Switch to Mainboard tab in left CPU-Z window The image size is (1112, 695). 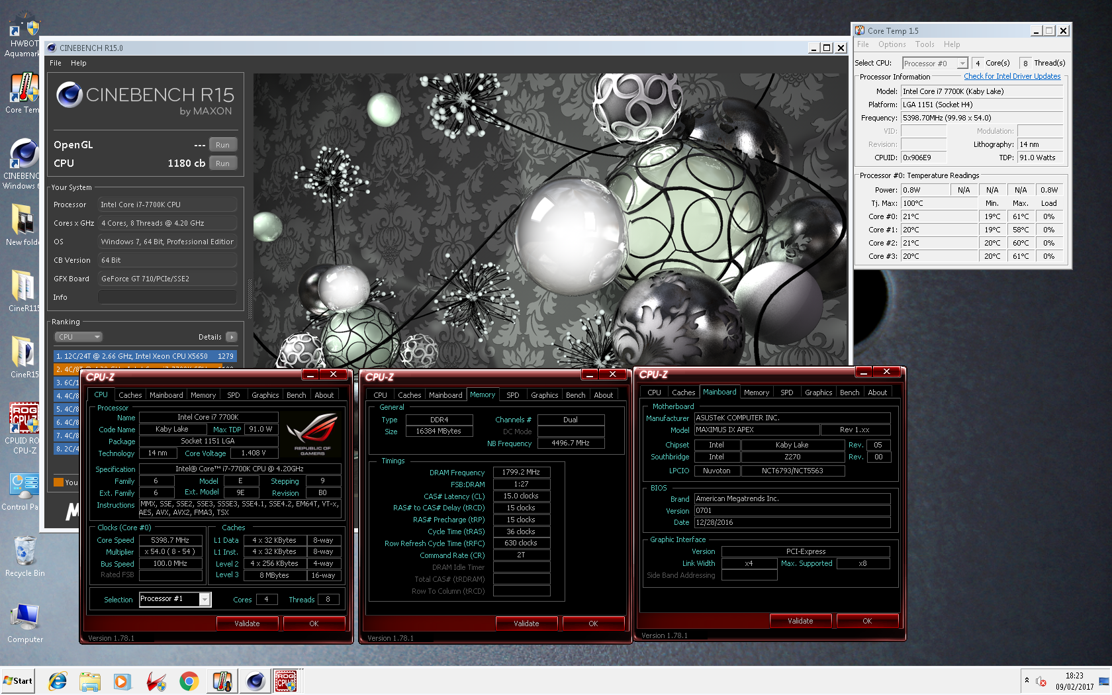[x=166, y=395]
